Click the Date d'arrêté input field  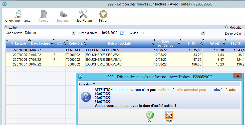click(110, 33)
